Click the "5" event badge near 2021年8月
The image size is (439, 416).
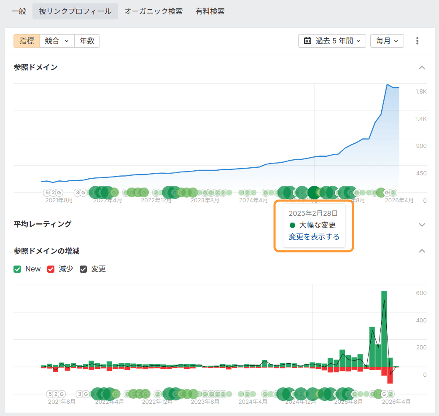tap(46, 193)
